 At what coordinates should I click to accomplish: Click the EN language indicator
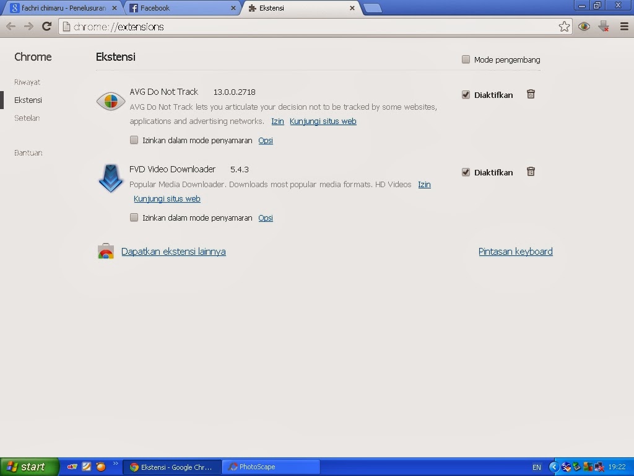(x=537, y=467)
